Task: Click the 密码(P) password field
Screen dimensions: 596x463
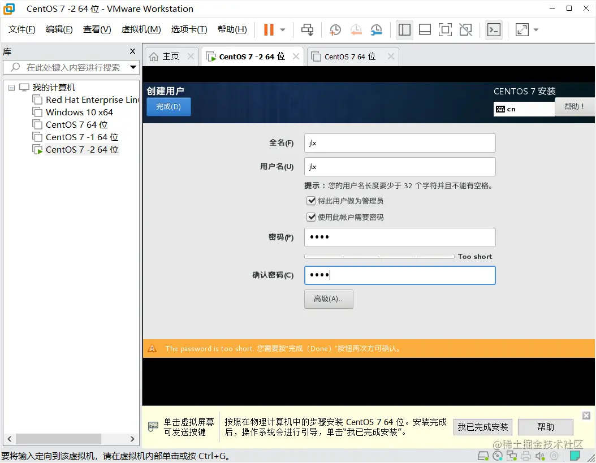Action: tap(400, 237)
